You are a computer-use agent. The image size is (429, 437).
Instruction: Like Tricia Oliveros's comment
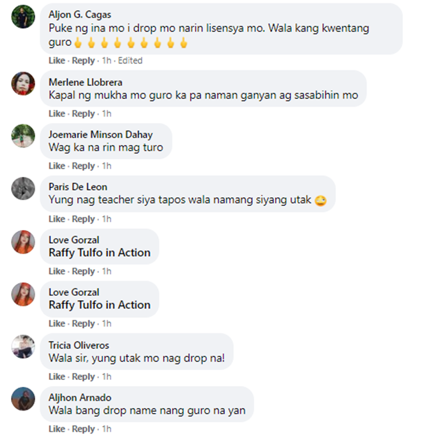[x=57, y=376]
